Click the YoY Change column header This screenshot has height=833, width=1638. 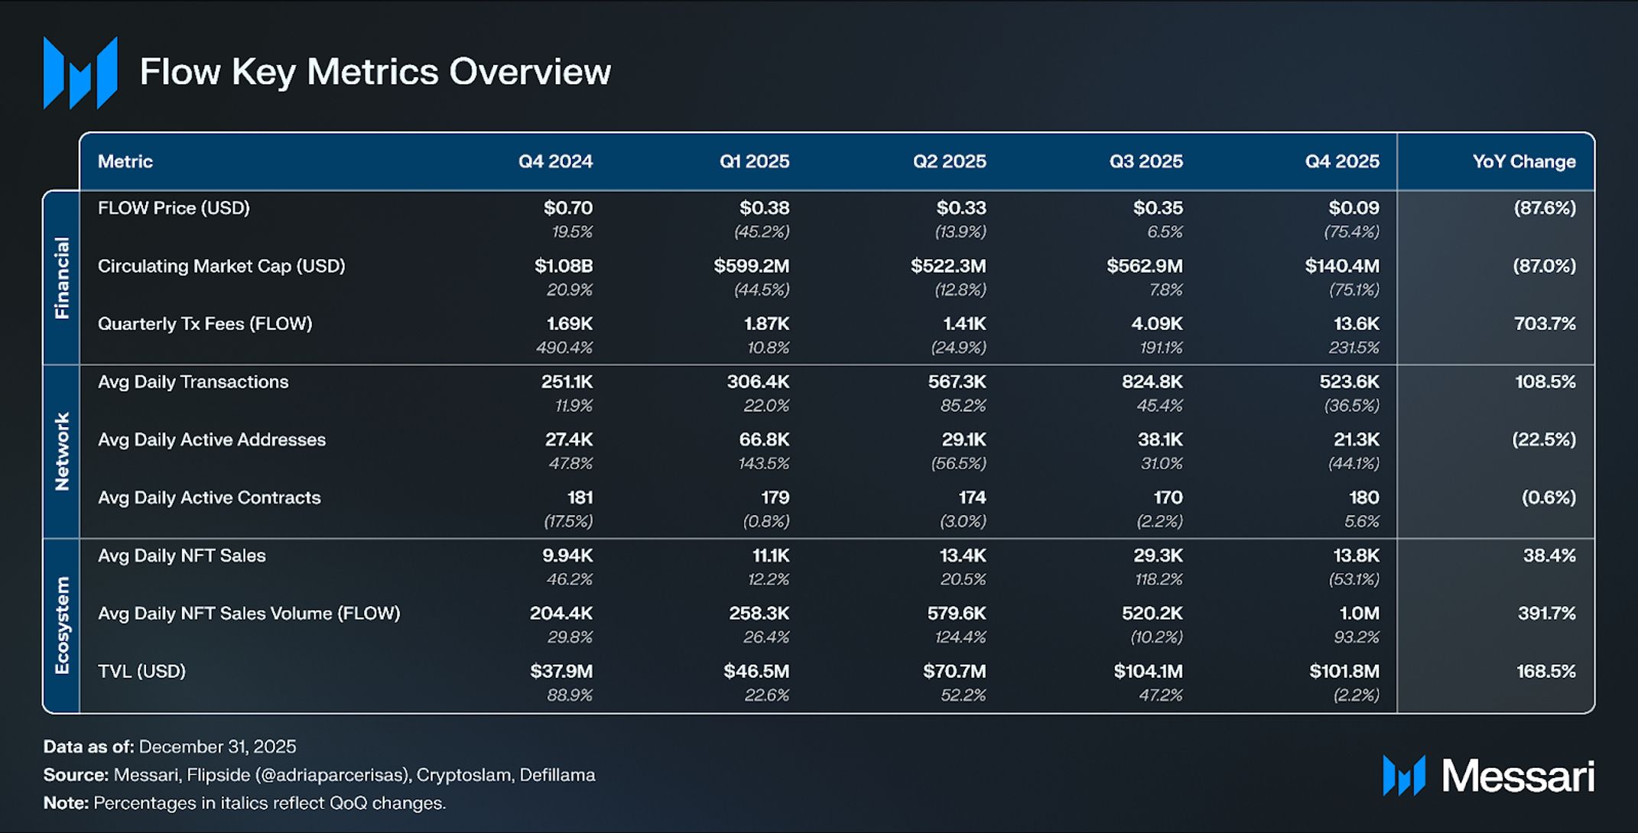(x=1523, y=162)
